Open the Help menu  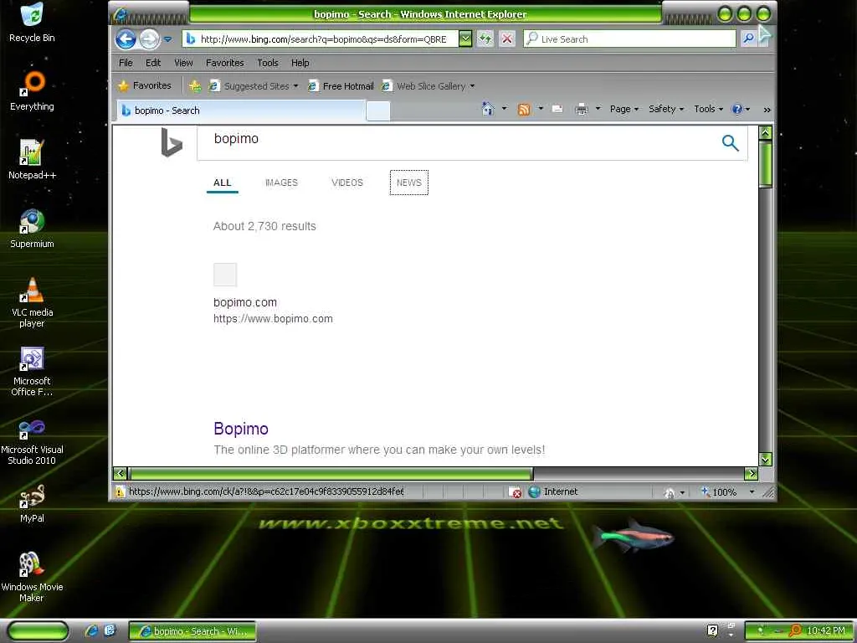click(x=300, y=63)
